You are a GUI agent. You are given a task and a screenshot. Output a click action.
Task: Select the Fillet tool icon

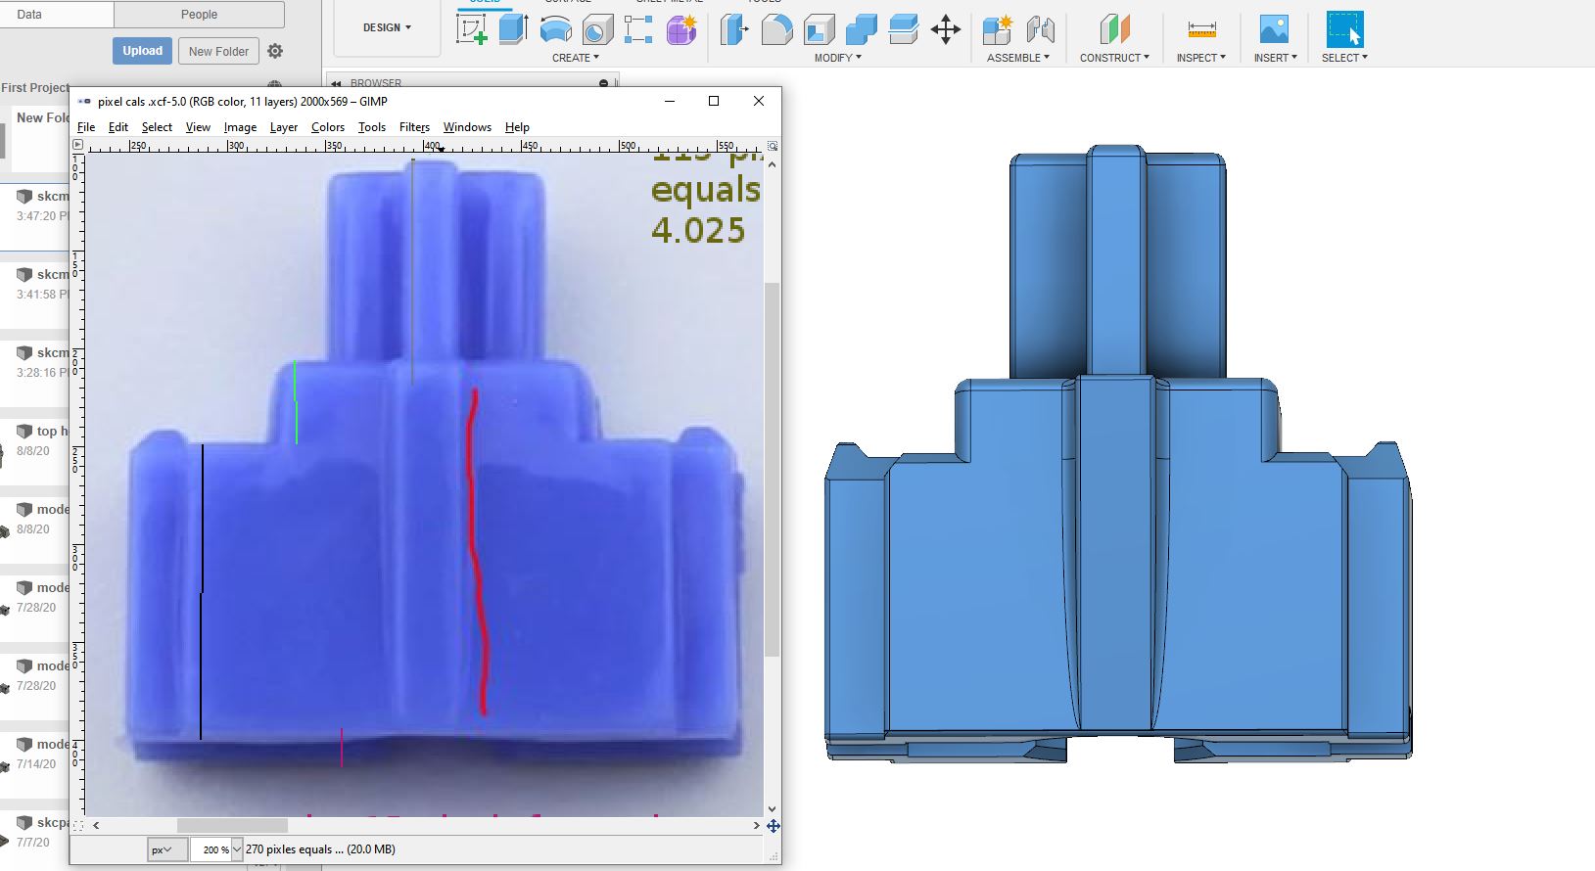point(776,29)
